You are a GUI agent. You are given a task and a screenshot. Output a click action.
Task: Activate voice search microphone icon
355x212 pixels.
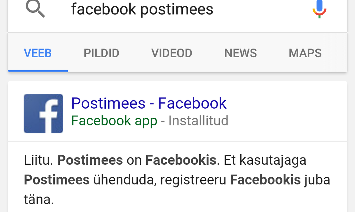319,9
